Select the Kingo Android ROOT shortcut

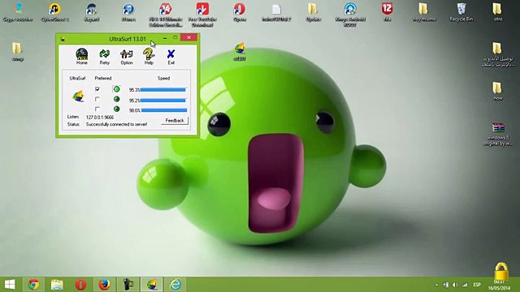point(350,15)
